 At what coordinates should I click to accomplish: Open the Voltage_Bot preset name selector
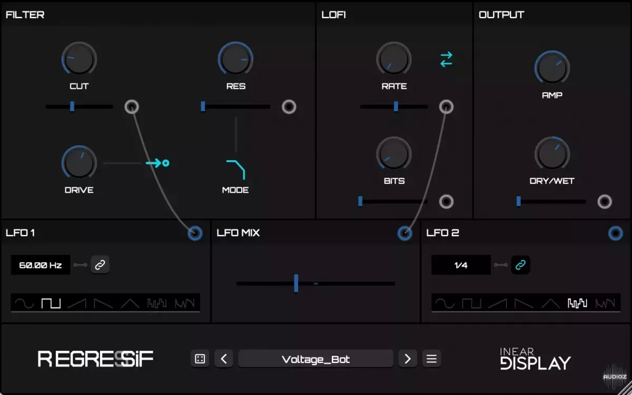(x=316, y=359)
